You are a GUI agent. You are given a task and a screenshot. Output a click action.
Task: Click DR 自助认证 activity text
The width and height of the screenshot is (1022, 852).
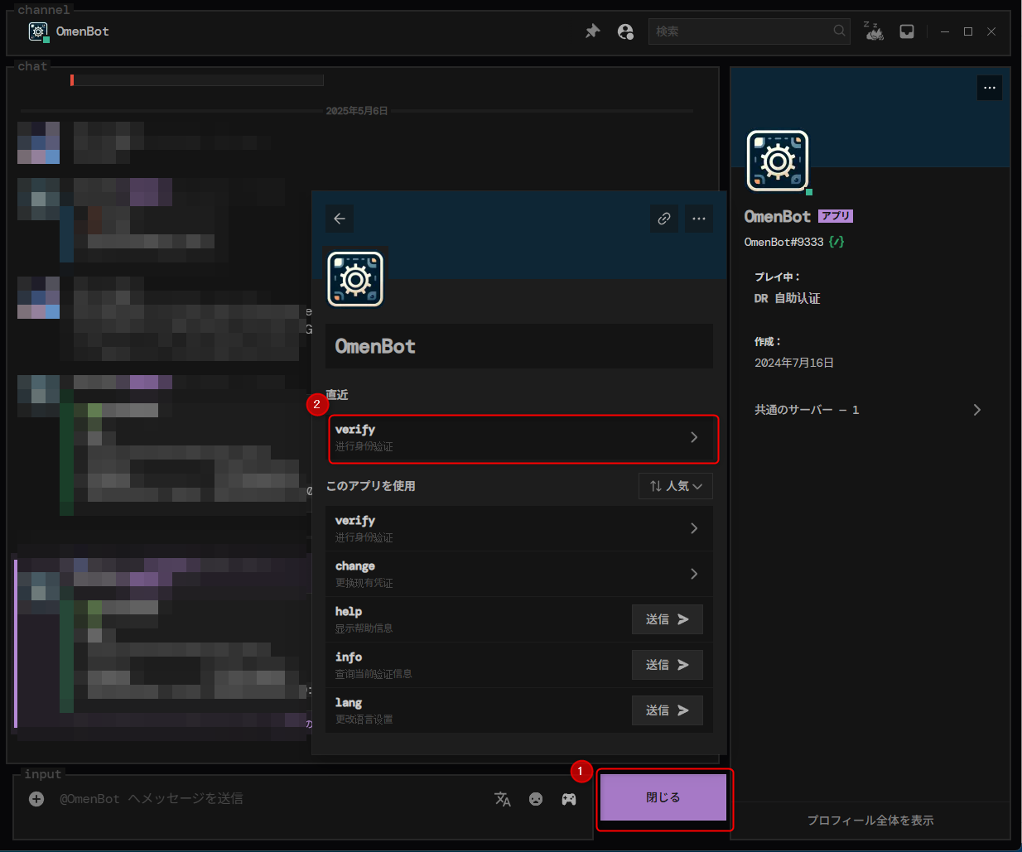(x=787, y=298)
